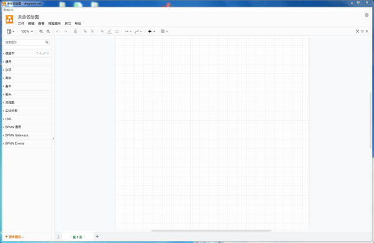Viewport: 374px width, 243px height.
Task: Click the scratchpad edit pencil icon
Action: 44,54
